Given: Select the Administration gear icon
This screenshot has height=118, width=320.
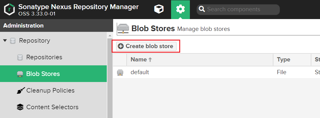Looking at the screenshot, I should click(x=180, y=9).
